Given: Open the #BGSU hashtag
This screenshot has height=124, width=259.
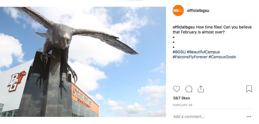Looking at the screenshot, I should coord(179,52).
